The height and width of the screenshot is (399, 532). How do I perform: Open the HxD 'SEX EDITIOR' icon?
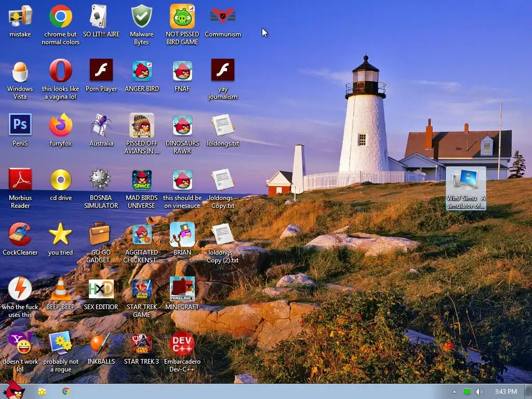coord(101,289)
